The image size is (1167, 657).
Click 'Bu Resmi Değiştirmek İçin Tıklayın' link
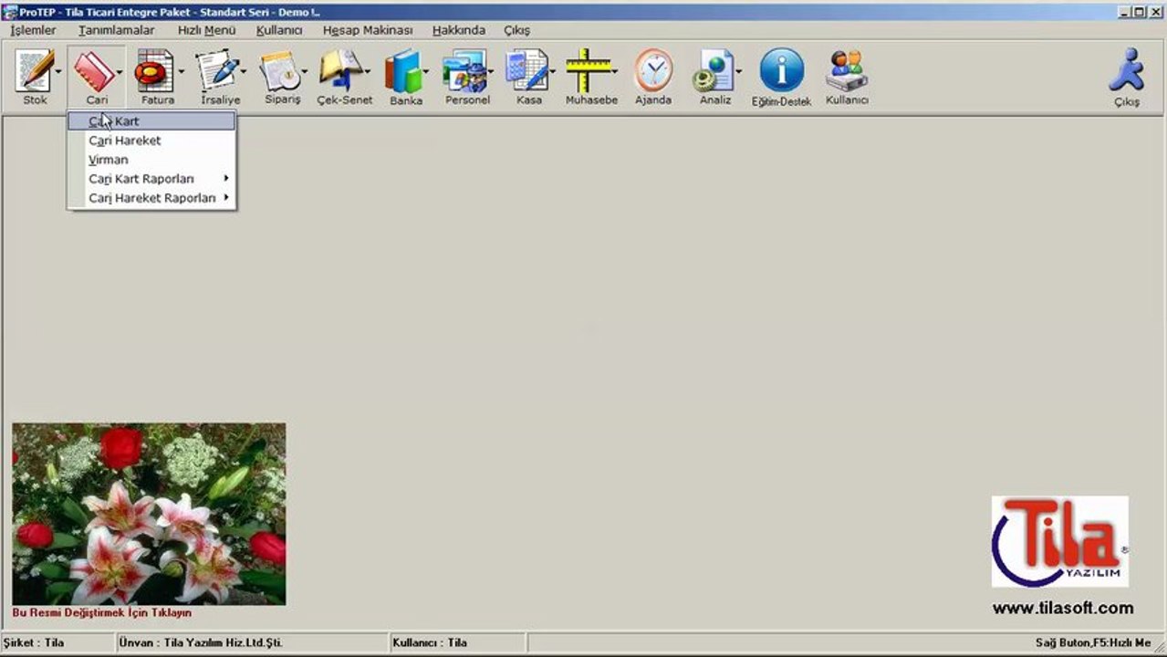[102, 613]
